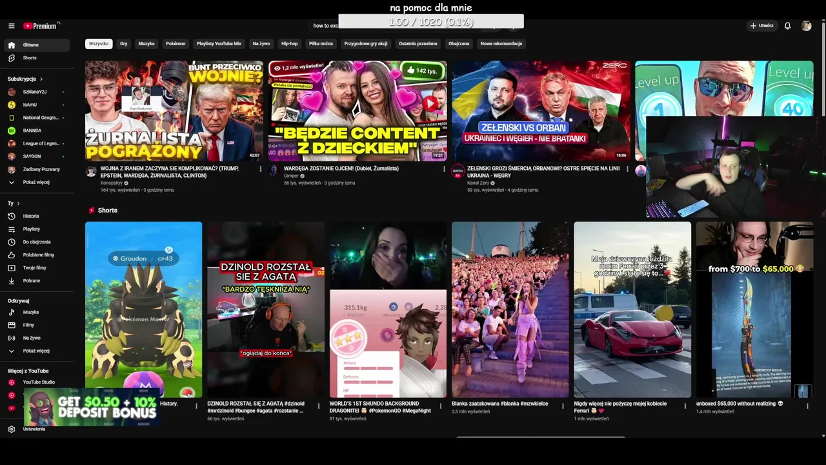The height and width of the screenshot is (465, 826).
Task: Select the Gry filter chip
Action: (x=123, y=44)
